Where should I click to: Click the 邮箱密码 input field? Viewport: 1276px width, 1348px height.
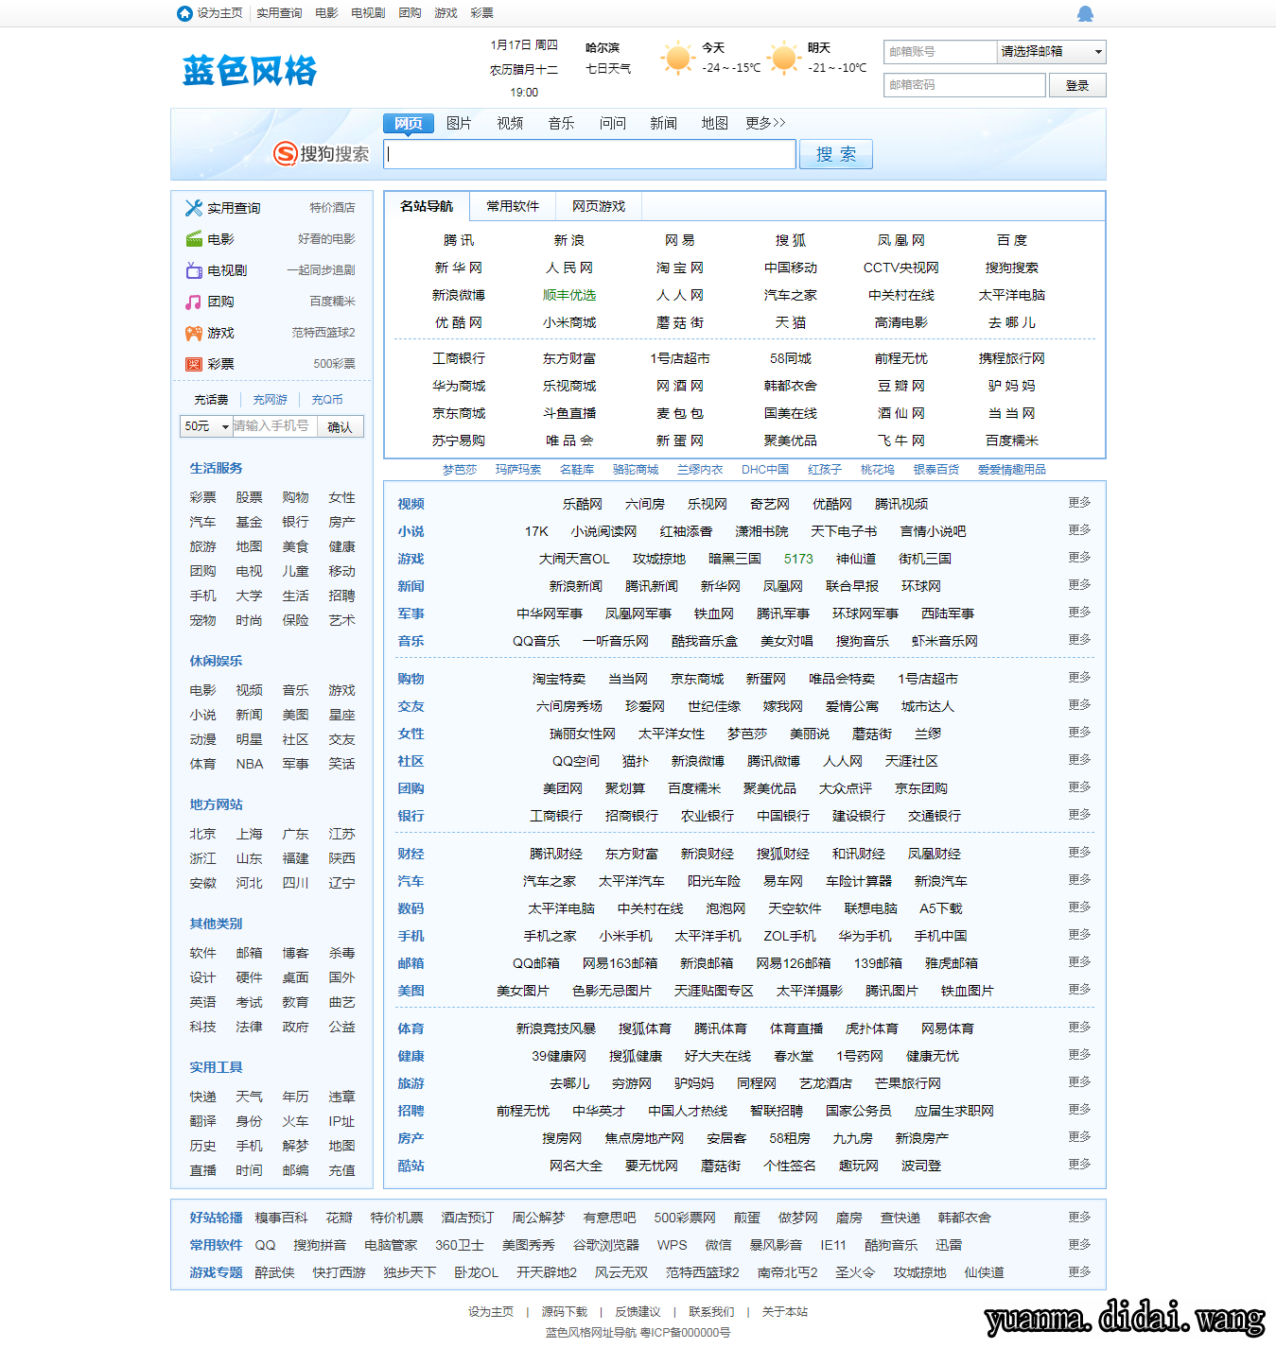[x=965, y=85]
